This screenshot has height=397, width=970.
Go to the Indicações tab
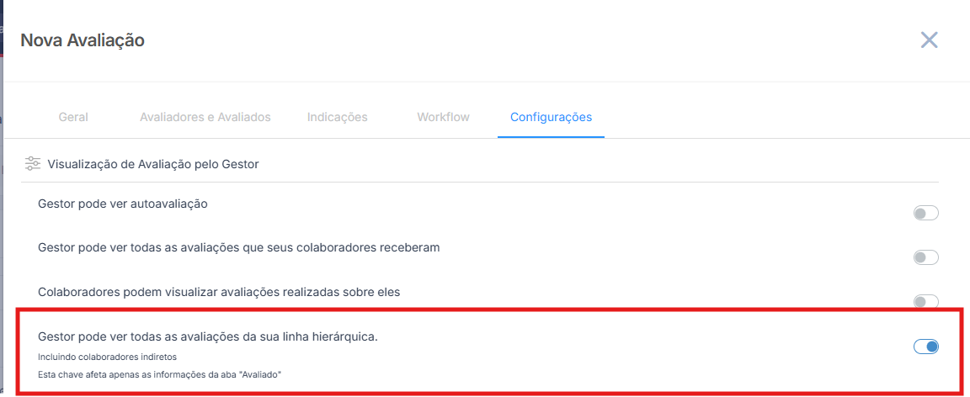tap(337, 117)
